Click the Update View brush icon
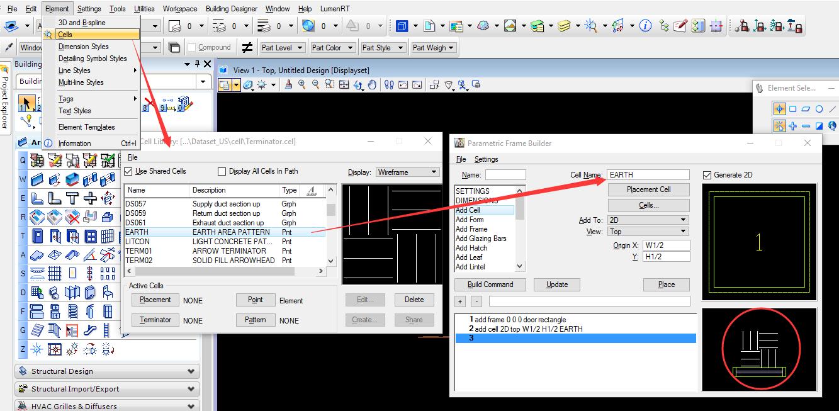The height and width of the screenshot is (411, 839). 288,85
